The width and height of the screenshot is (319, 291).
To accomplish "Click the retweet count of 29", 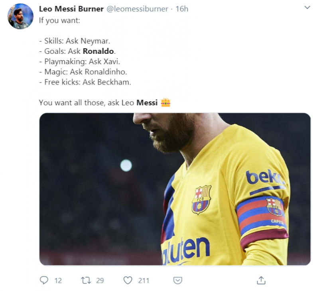I will pos(100,281).
